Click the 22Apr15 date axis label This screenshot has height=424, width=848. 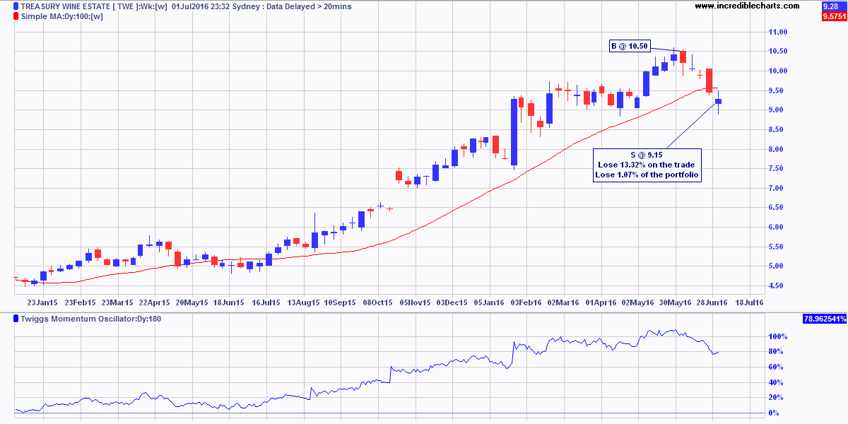tap(154, 302)
